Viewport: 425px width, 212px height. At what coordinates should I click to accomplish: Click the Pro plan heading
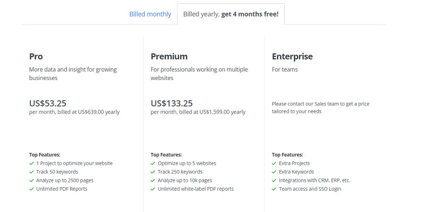tap(36, 56)
